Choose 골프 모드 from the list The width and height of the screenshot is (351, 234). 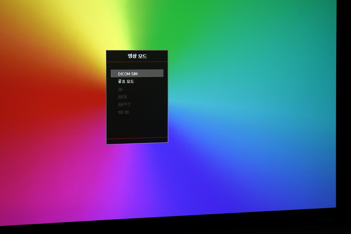pyautogui.click(x=126, y=81)
